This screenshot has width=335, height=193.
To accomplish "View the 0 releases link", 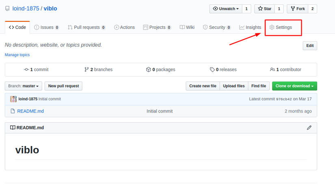I will (x=223, y=70).
